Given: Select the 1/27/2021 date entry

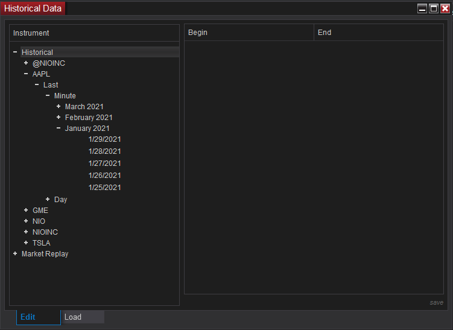Looking at the screenshot, I should point(104,163).
